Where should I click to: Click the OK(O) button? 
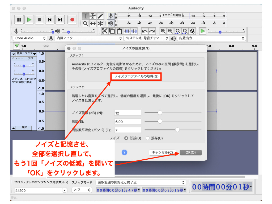[191, 152]
